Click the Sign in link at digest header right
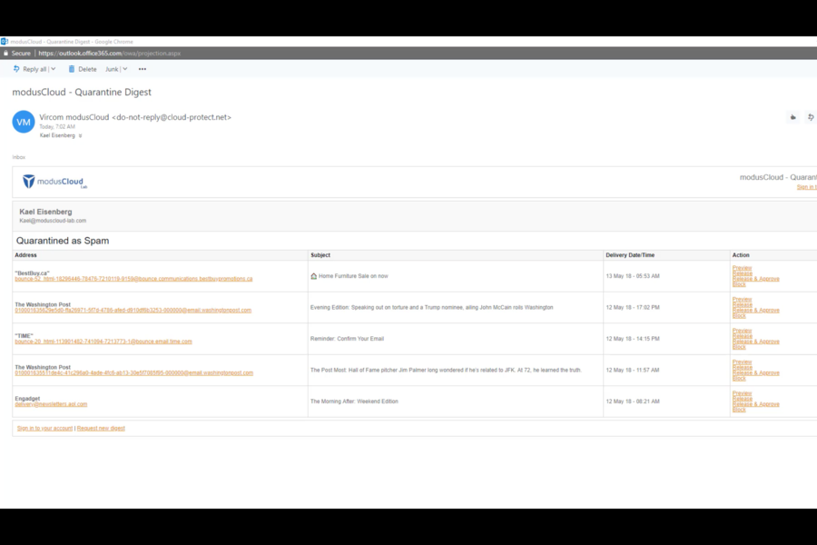 point(807,187)
